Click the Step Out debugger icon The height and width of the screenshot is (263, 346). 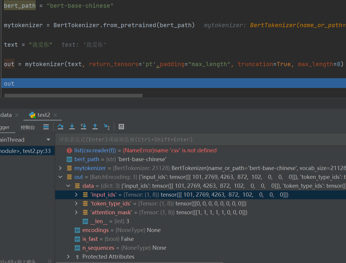(x=95, y=127)
